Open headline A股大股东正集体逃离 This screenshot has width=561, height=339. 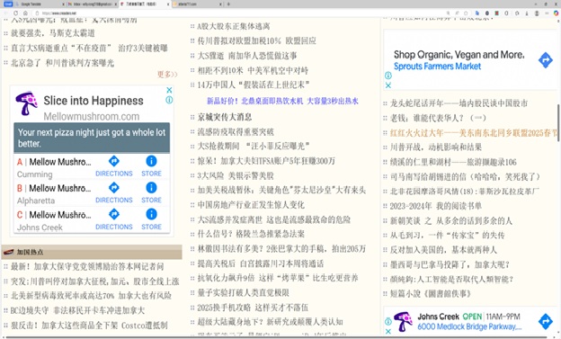pos(234,26)
